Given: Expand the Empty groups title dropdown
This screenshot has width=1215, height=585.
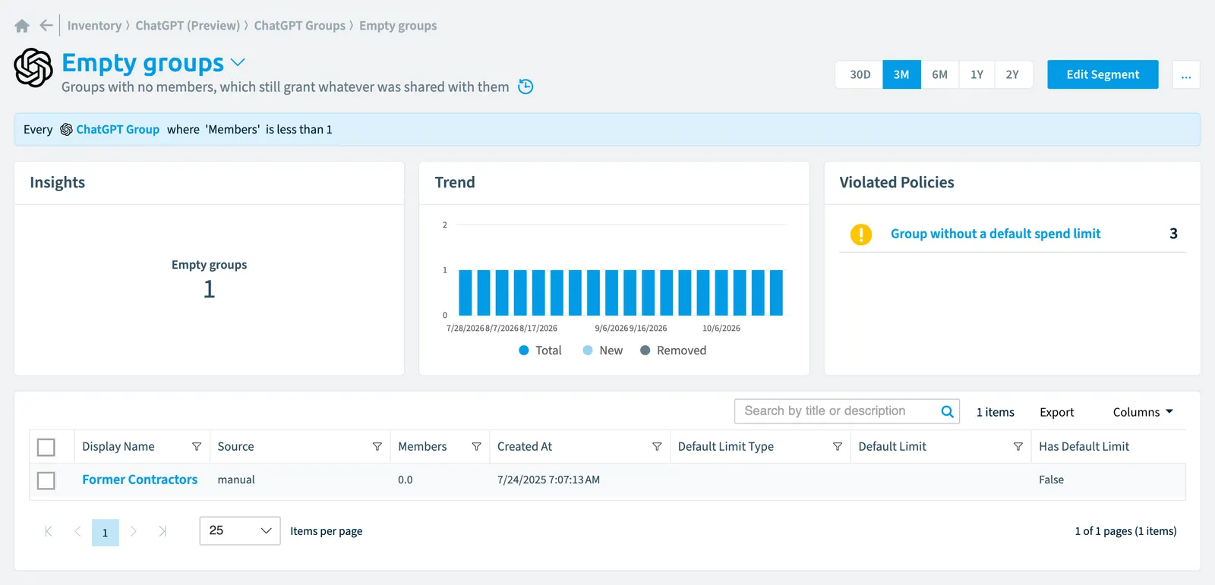Looking at the screenshot, I should coord(238,62).
